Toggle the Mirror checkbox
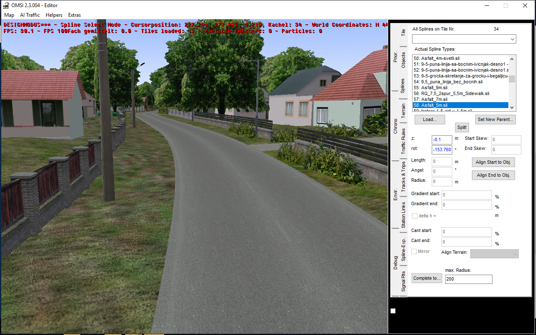The height and width of the screenshot is (335, 536). click(x=414, y=252)
